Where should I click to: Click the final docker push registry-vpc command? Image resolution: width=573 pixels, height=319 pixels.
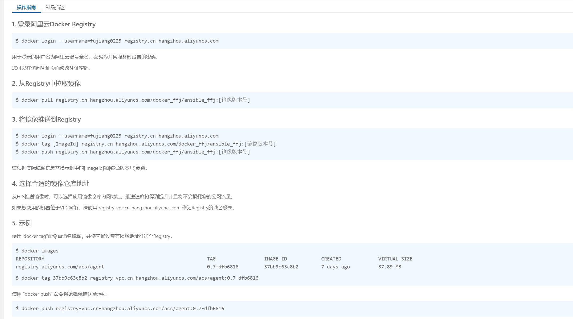120,309
